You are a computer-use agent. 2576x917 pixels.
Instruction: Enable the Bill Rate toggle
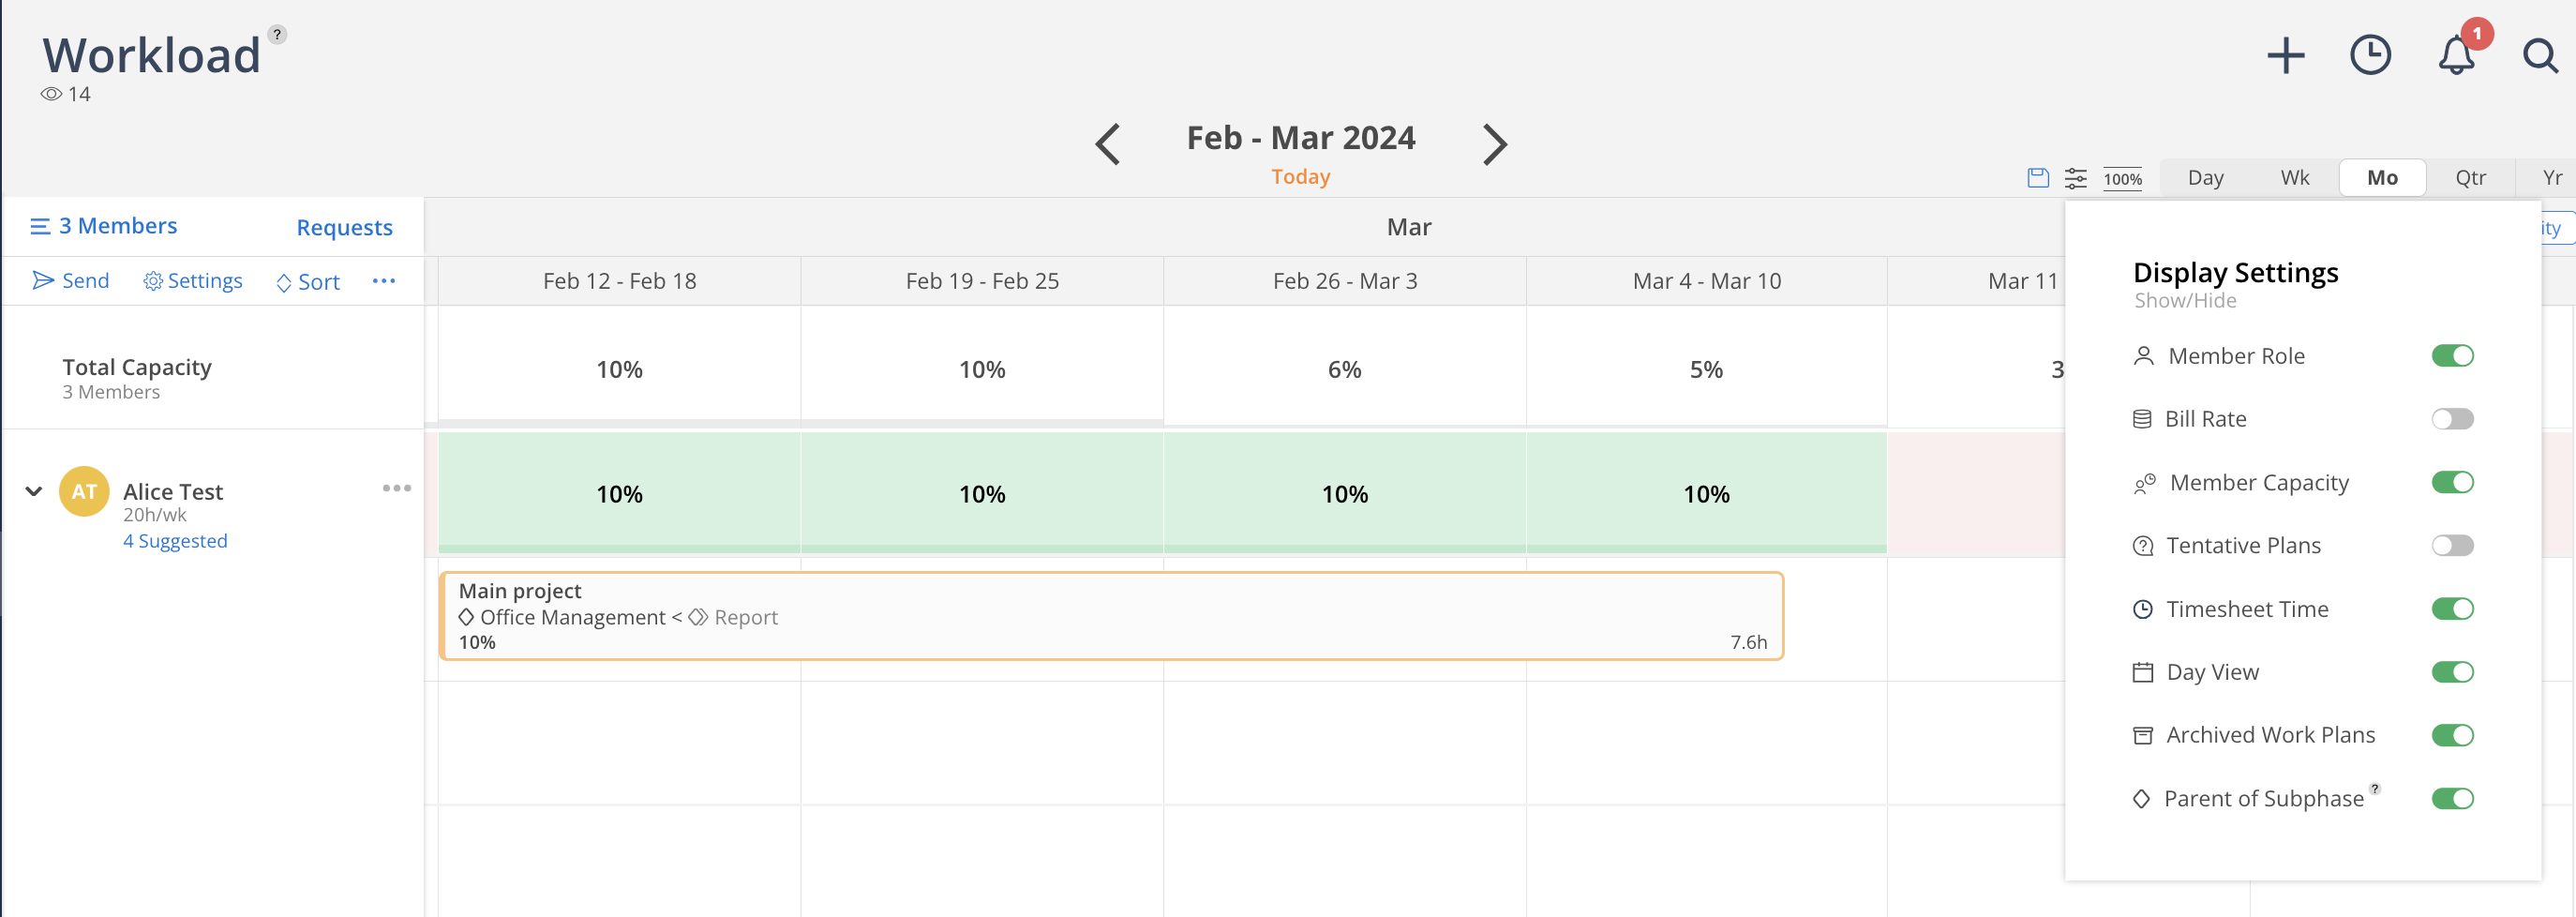2454,419
